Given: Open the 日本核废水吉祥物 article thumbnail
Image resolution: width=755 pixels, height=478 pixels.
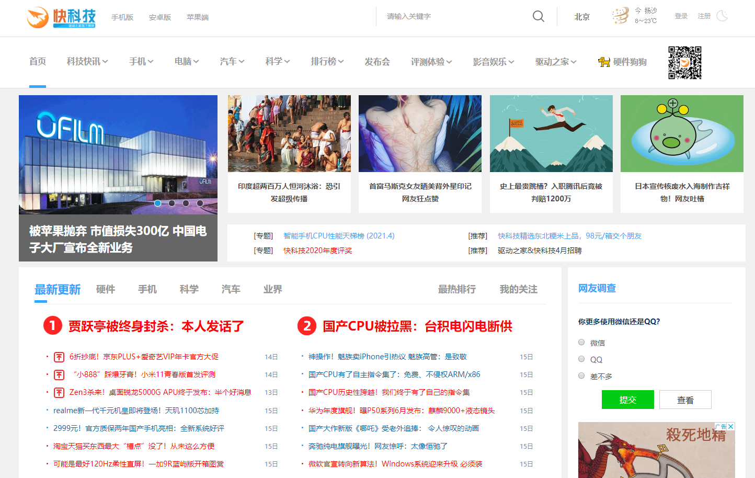Looking at the screenshot, I should (682, 133).
